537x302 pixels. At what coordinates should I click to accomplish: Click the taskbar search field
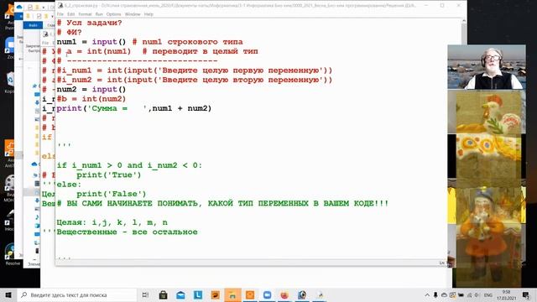click(76, 294)
